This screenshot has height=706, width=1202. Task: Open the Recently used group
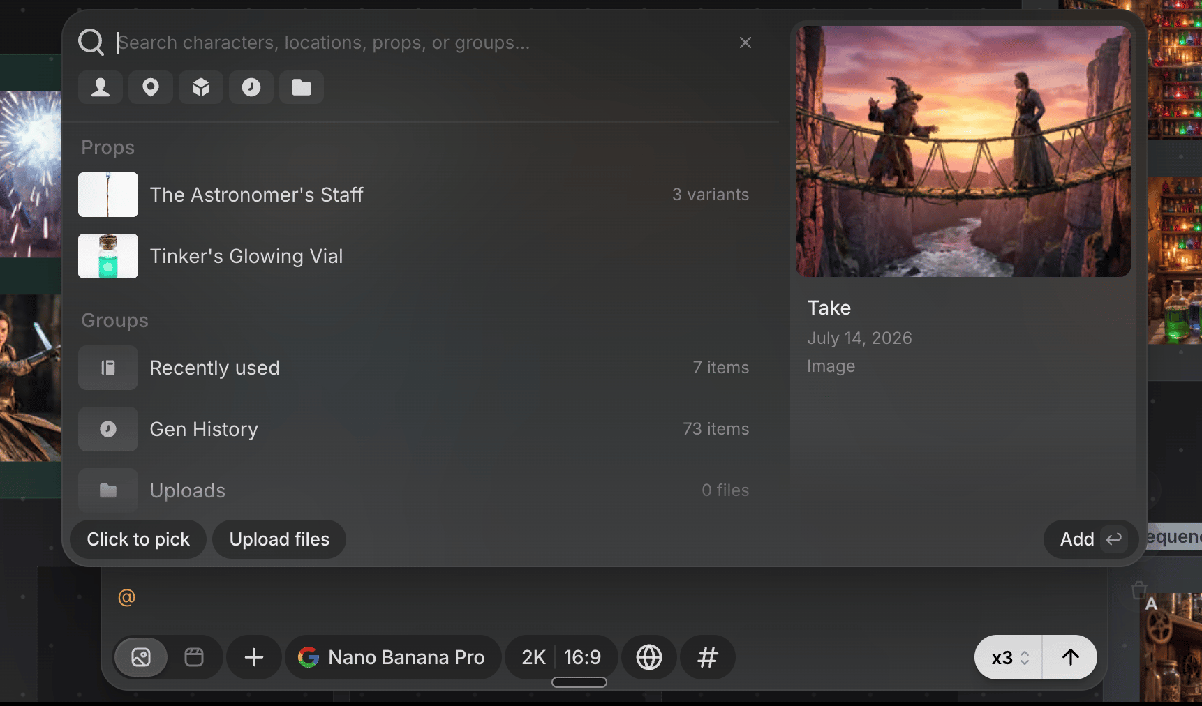pyautogui.click(x=414, y=368)
